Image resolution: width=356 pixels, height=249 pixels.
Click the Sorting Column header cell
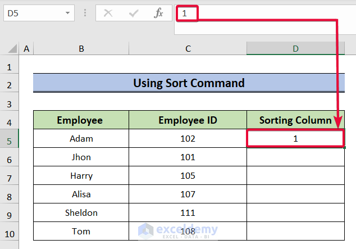click(295, 120)
